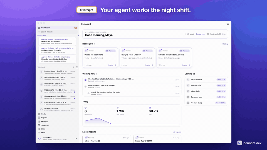Click the in 1 h 12 m badge
This screenshot has height=150, width=267.
(x=221, y=79)
